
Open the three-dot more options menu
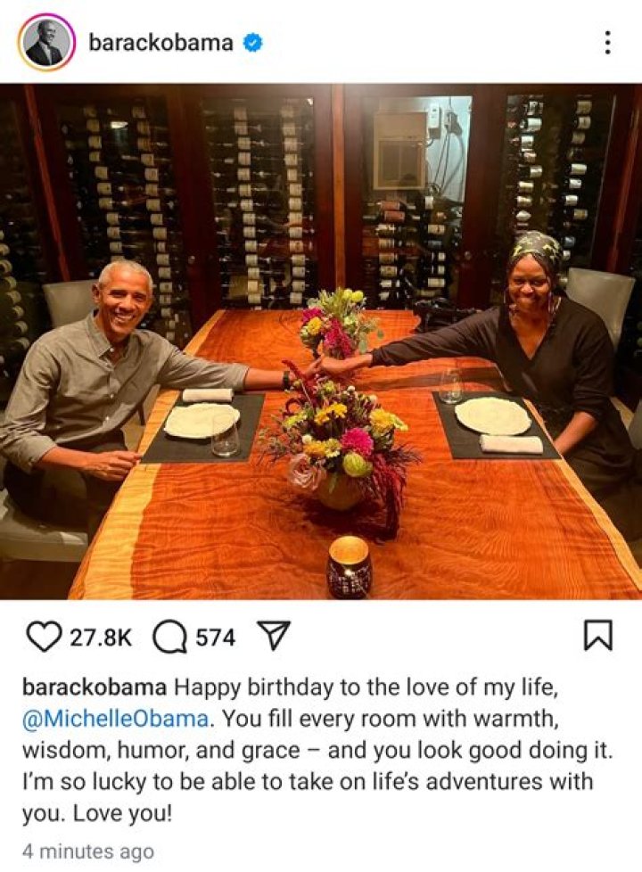(x=607, y=42)
